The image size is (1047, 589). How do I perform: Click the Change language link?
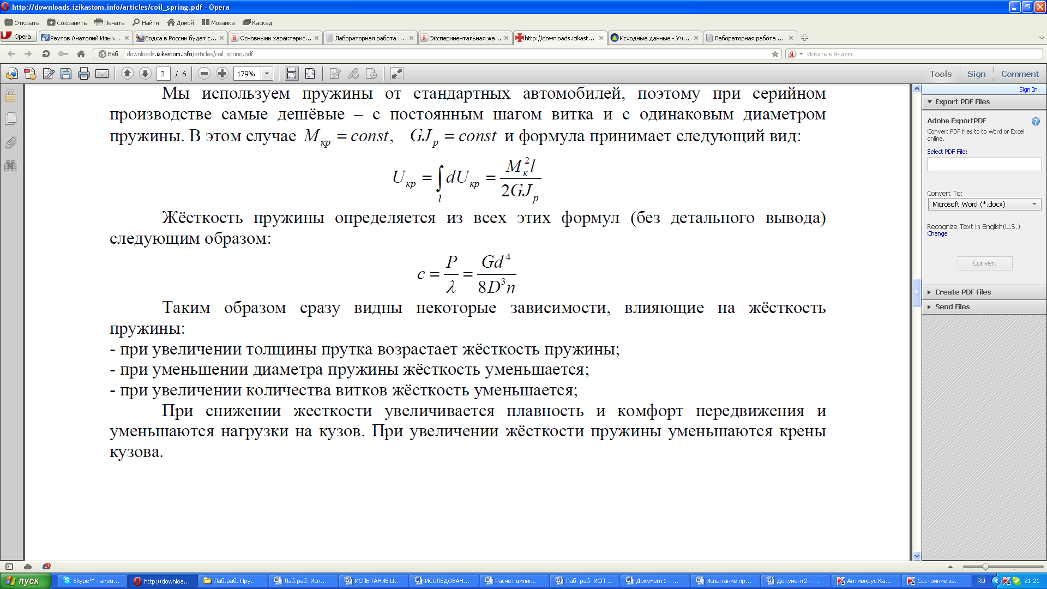tap(937, 233)
